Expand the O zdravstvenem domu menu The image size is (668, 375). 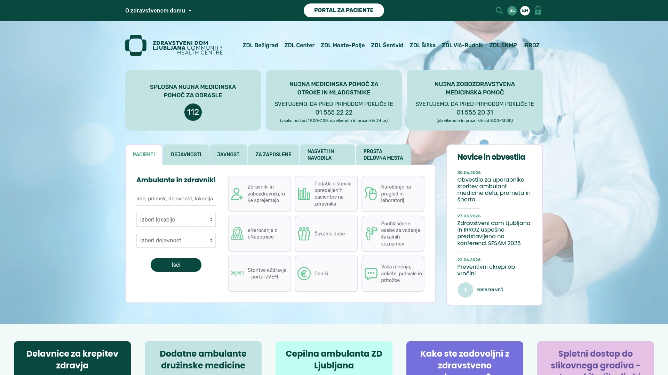tap(158, 10)
